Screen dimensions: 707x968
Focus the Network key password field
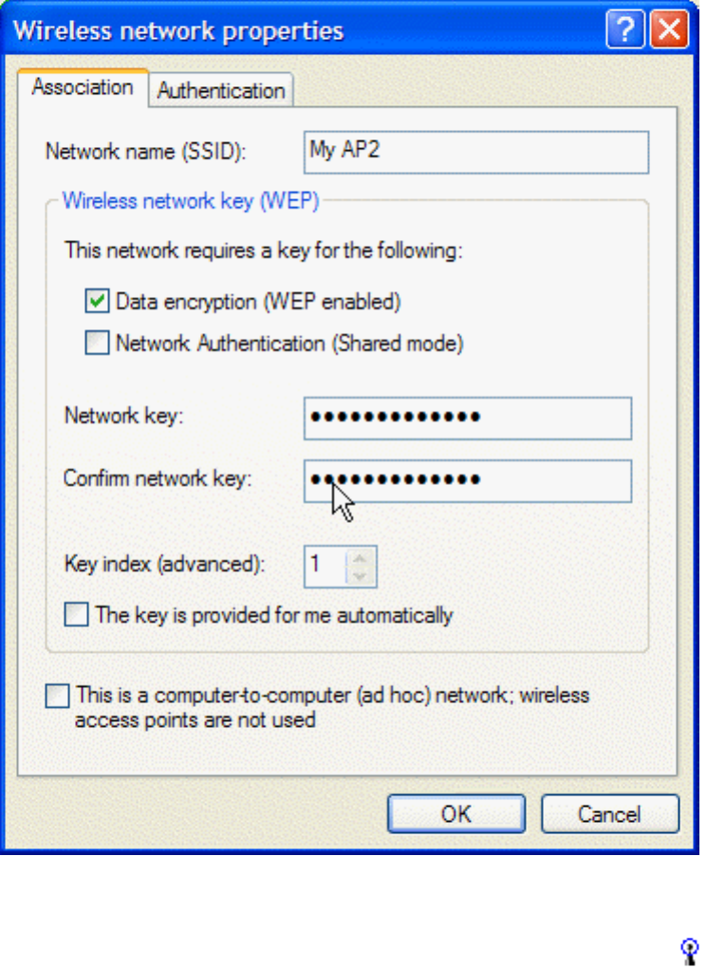coord(467,419)
